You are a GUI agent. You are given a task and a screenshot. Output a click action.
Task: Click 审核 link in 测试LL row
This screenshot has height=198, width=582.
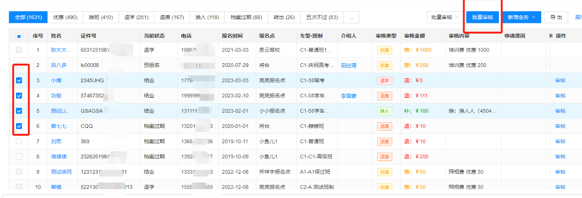(560, 111)
